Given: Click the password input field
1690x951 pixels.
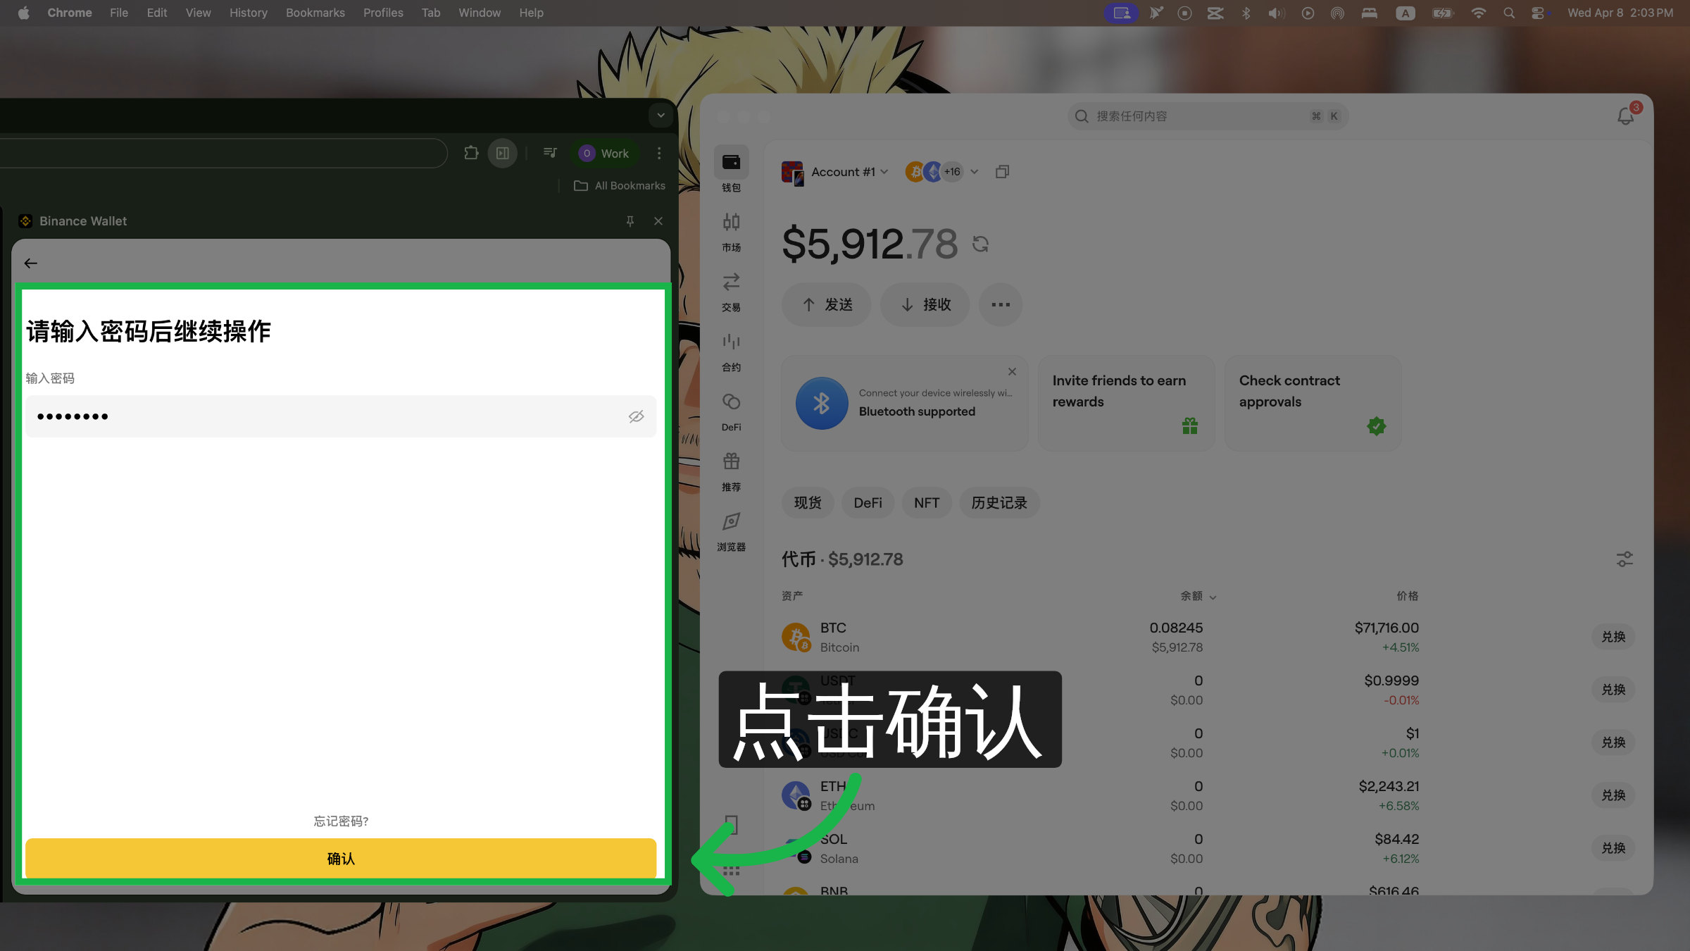Looking at the screenshot, I should (341, 416).
